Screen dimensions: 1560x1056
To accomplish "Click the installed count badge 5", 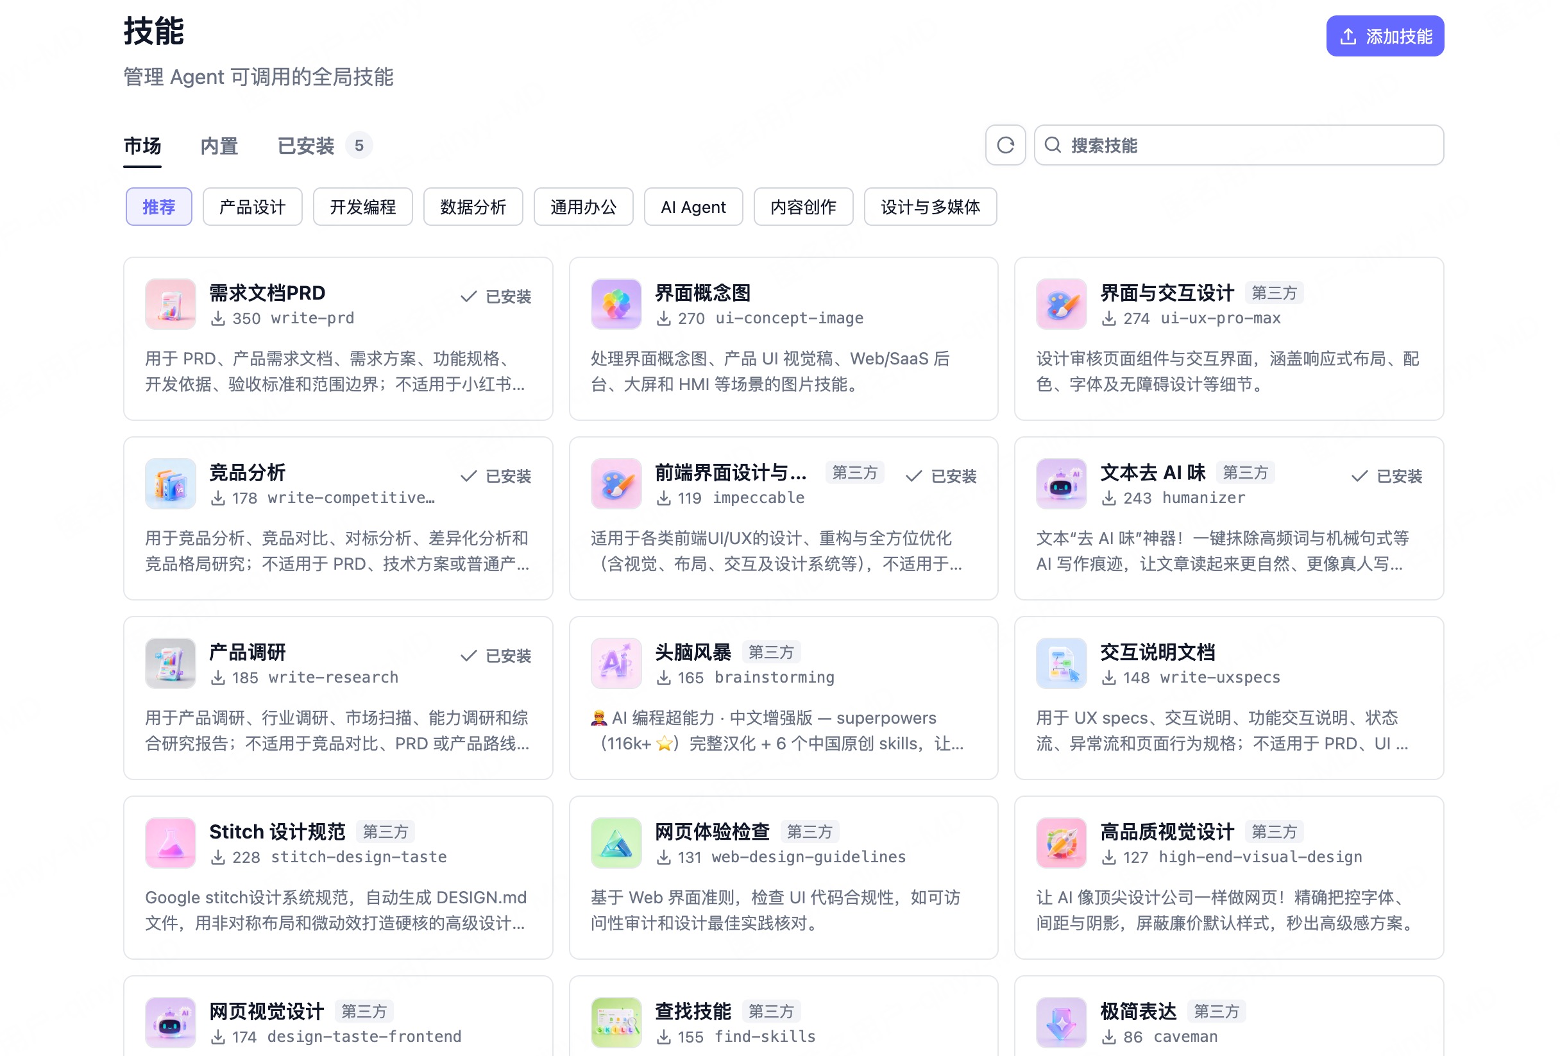I will tap(359, 146).
